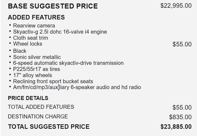Click the Skyactiv-g 2.5l engine feature

click(60, 32)
